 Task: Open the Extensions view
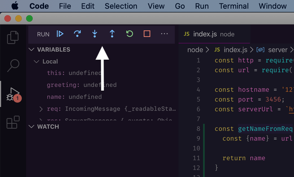13,122
